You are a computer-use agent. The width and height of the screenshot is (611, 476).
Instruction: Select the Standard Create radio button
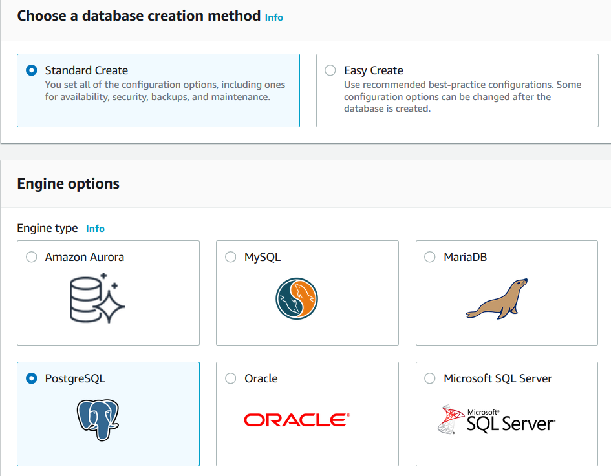pyautogui.click(x=31, y=70)
